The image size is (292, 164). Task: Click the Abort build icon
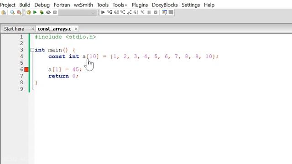click(x=55, y=12)
